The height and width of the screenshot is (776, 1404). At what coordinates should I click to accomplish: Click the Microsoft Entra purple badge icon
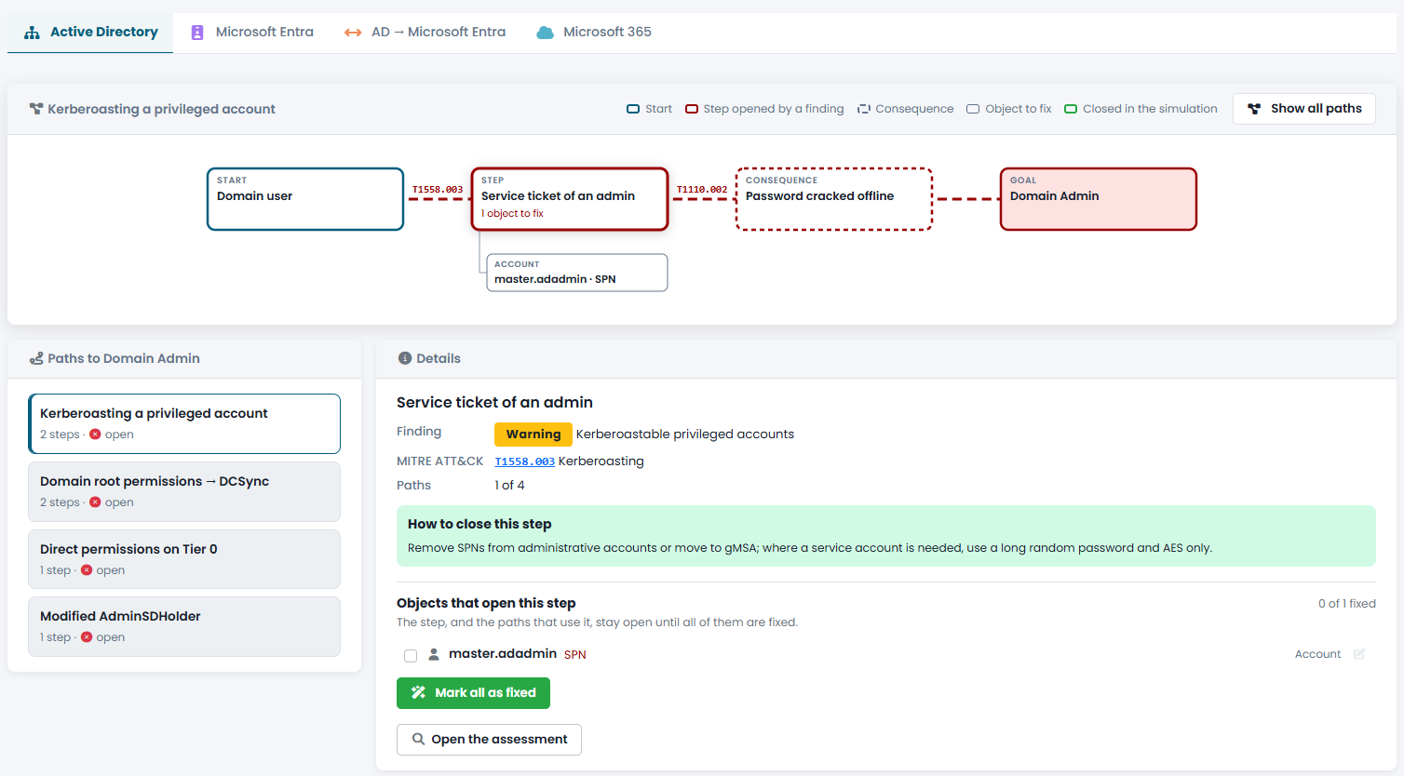click(x=197, y=33)
